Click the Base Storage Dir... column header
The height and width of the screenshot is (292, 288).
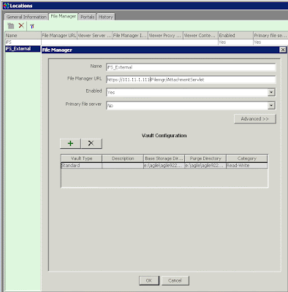pos(164,158)
